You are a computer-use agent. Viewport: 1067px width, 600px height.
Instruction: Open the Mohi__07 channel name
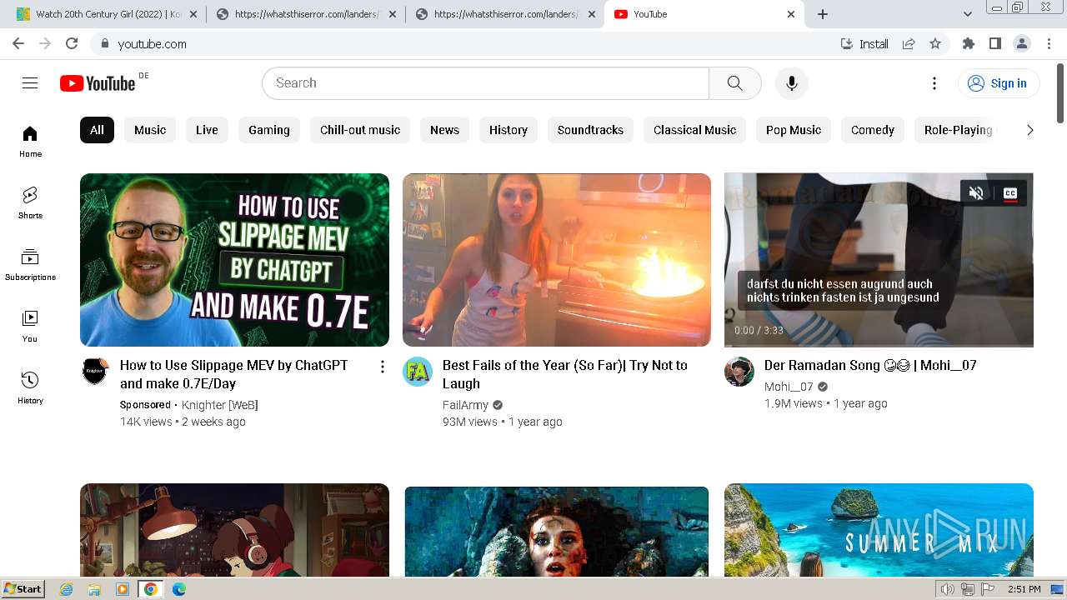[789, 387]
